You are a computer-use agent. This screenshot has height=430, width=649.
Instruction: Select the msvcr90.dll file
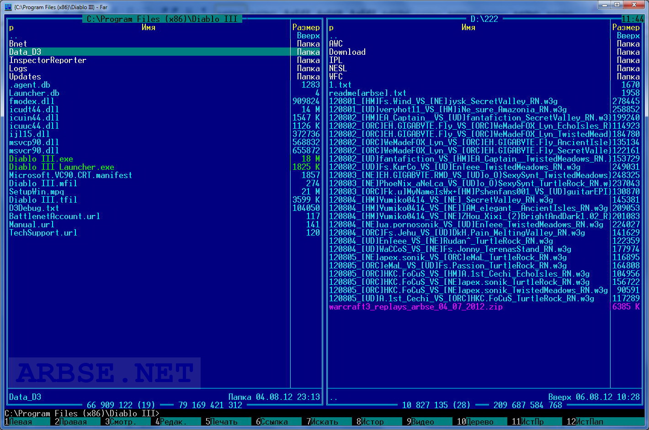pyautogui.click(x=34, y=151)
